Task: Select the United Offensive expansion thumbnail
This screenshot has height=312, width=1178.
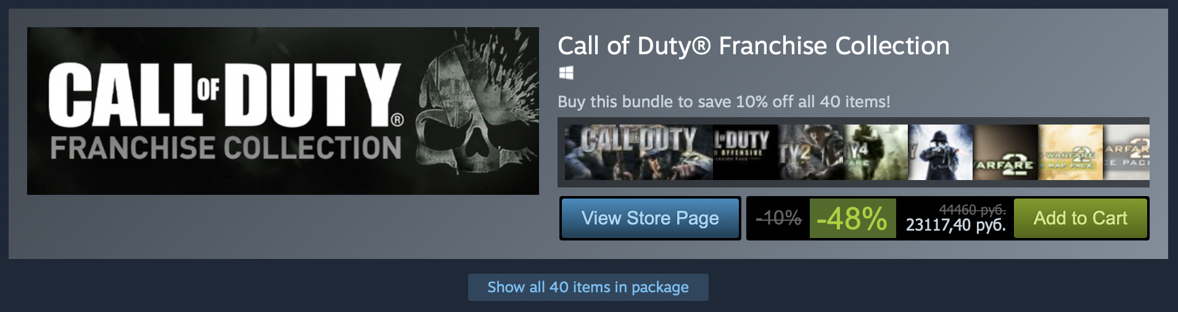Action: pyautogui.click(x=746, y=152)
